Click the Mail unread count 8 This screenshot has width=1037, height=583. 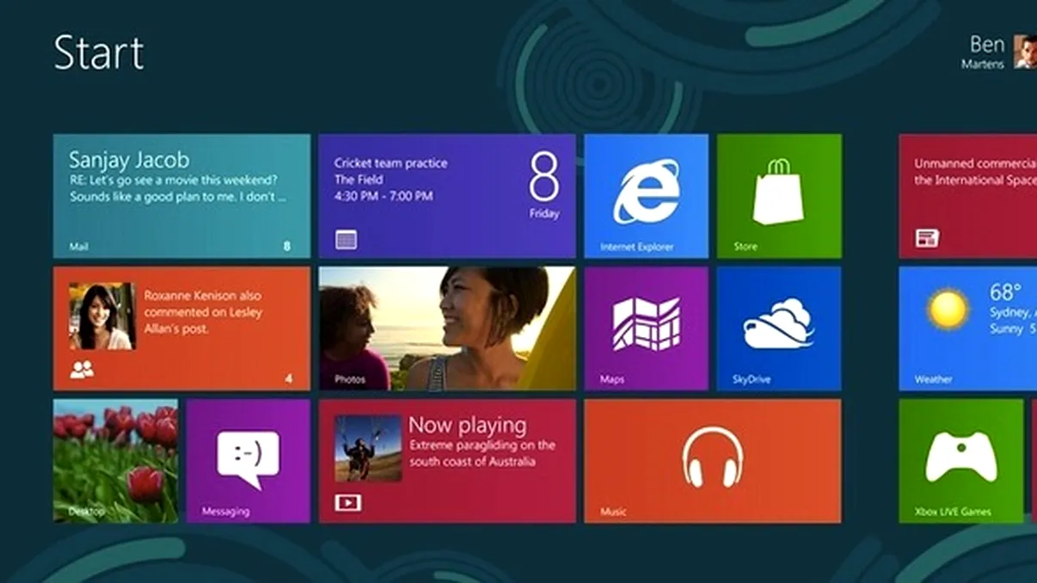point(287,246)
